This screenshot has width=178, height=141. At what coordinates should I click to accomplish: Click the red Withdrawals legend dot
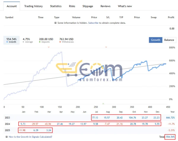(x=61, y=42)
